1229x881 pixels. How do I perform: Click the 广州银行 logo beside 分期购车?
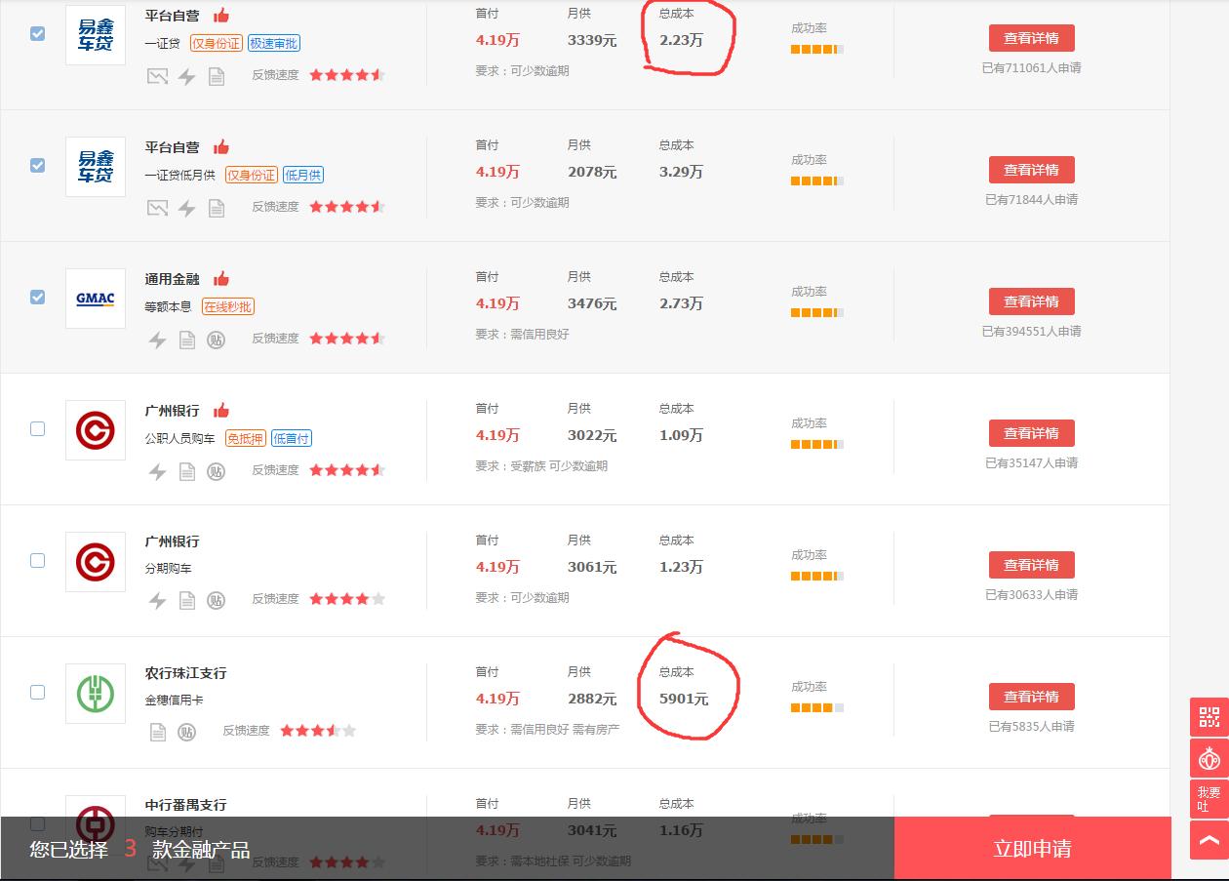(x=96, y=562)
